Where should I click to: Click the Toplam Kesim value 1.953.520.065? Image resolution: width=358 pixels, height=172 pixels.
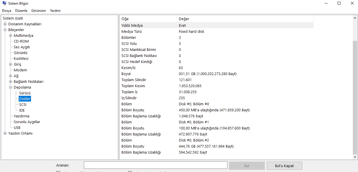(x=190, y=86)
